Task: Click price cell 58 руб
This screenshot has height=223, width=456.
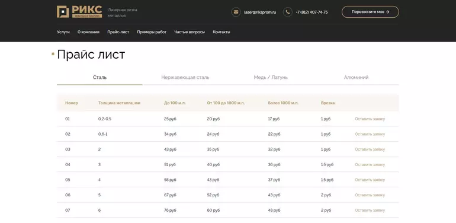Action: [x=170, y=180]
